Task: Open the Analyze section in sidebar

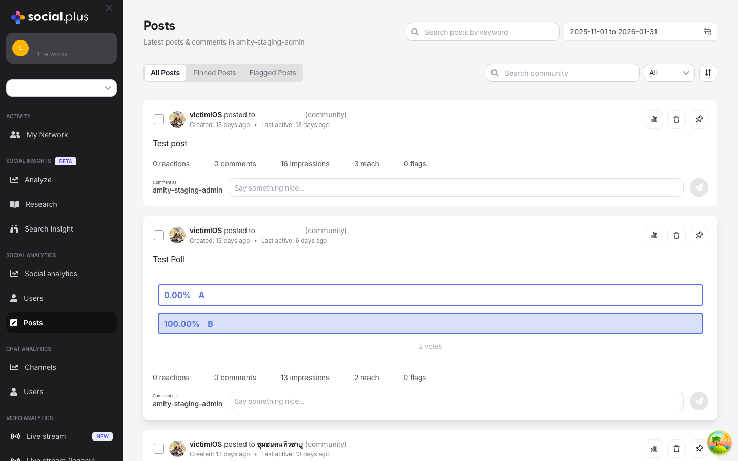Action: 38,180
